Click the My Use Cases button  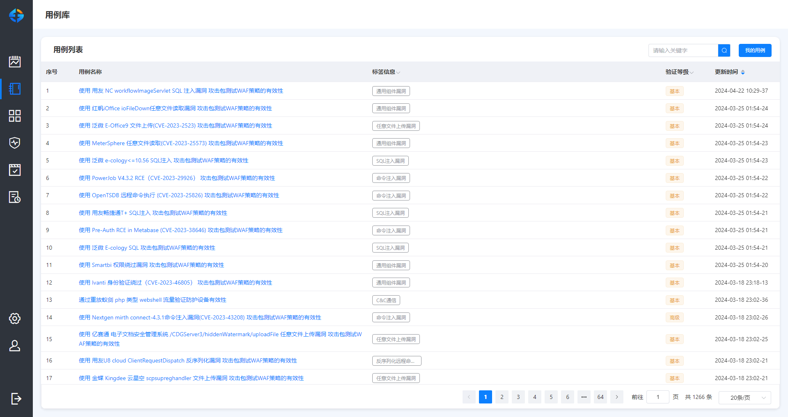tap(755, 50)
